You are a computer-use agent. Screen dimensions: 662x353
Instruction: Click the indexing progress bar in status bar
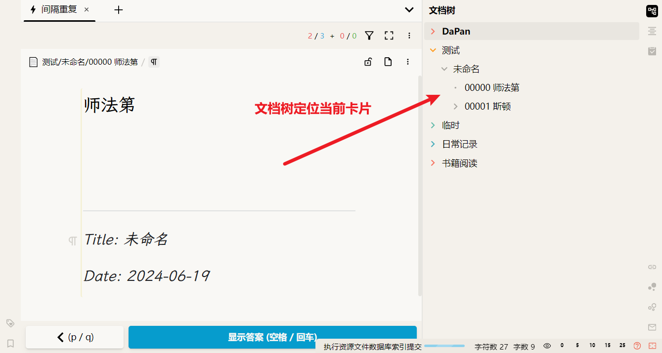pos(444,346)
